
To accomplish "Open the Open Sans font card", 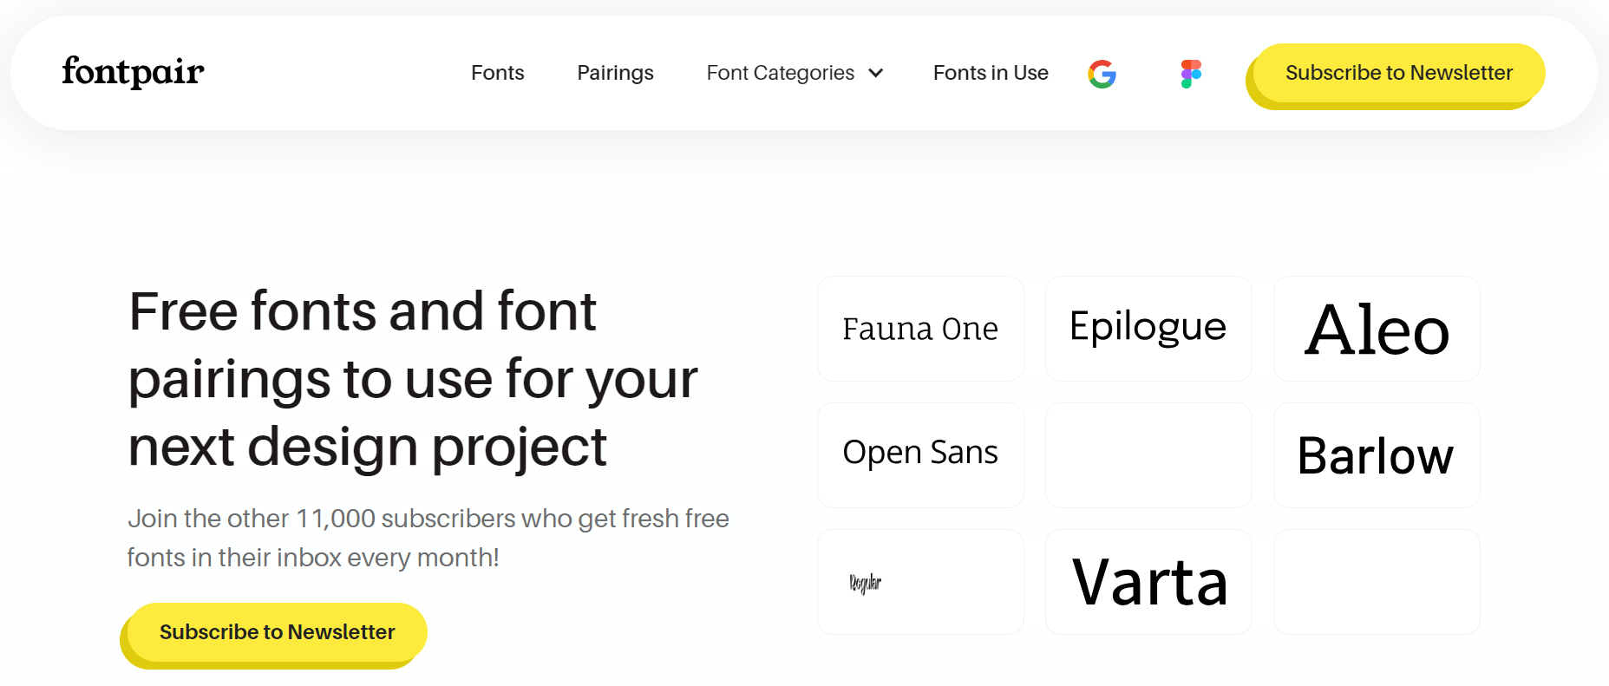I will click(920, 455).
